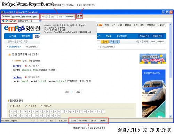Go back with the blue left arrow
The image size is (174, 134).
3,21
